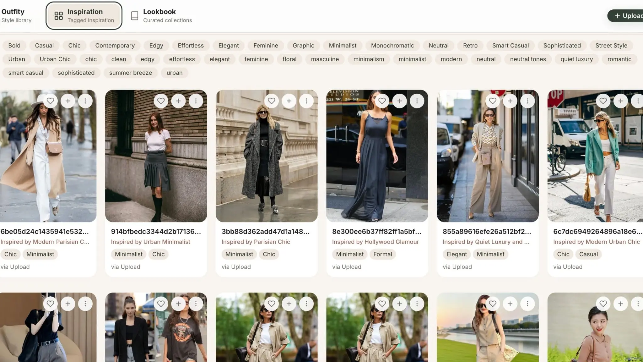Viewport: 643px width, 362px height.
Task: Heart the 855a89616efe26a512bf2 inspiration image
Action: click(493, 101)
